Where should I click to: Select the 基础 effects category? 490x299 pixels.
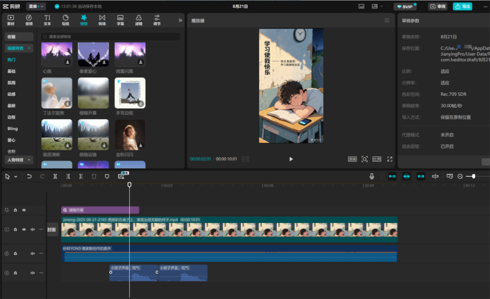[11, 71]
